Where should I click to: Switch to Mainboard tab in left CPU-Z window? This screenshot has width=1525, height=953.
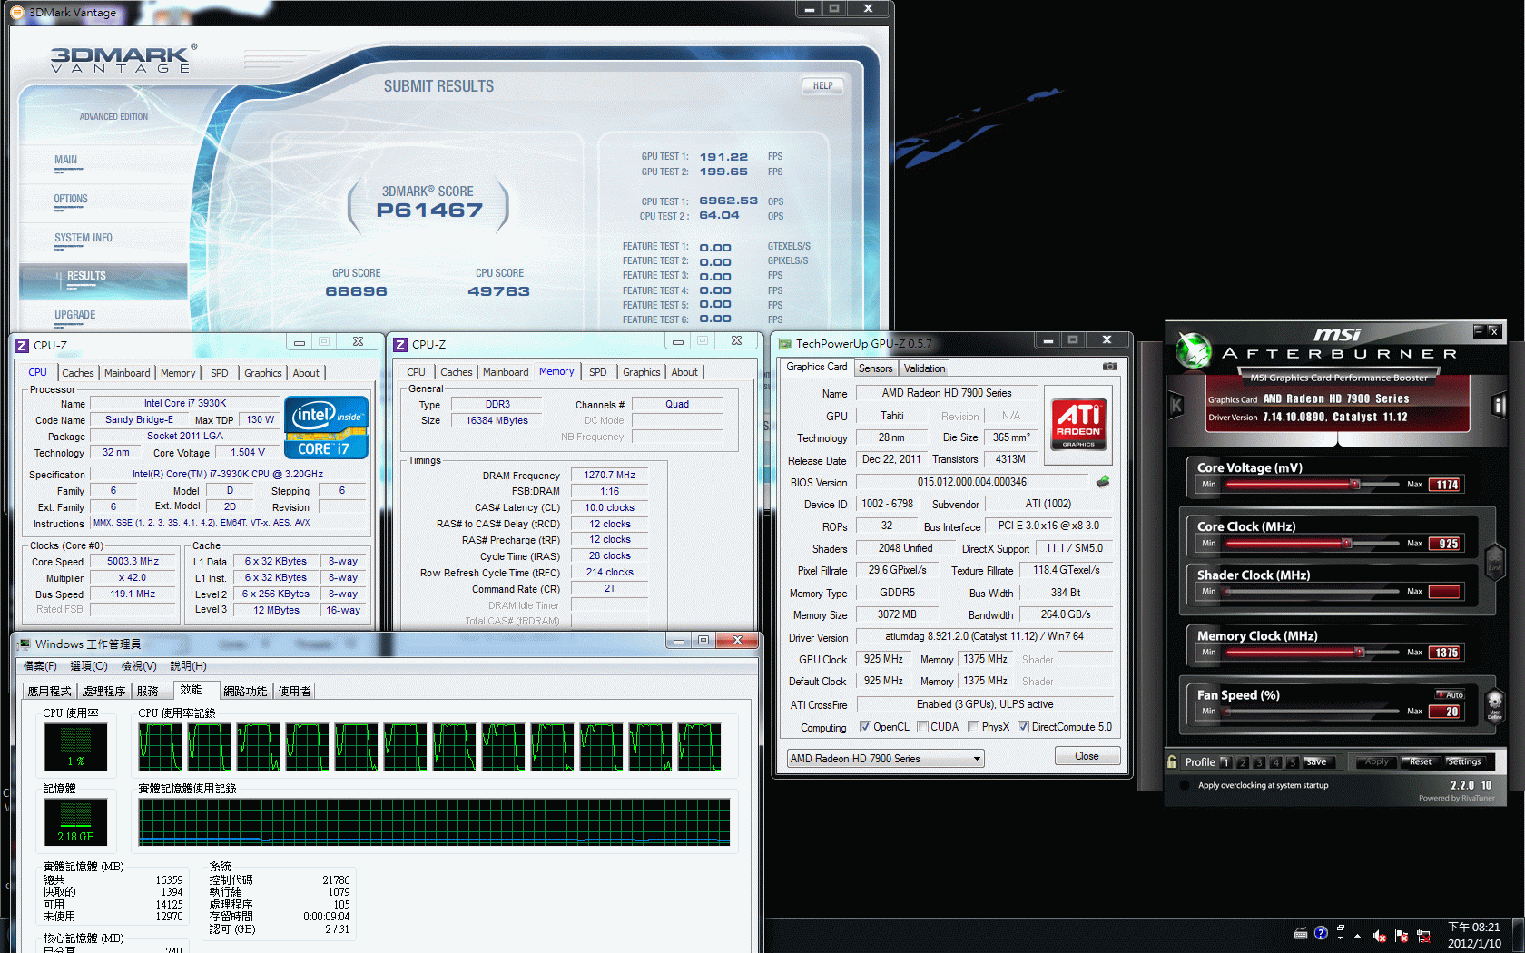[127, 373]
